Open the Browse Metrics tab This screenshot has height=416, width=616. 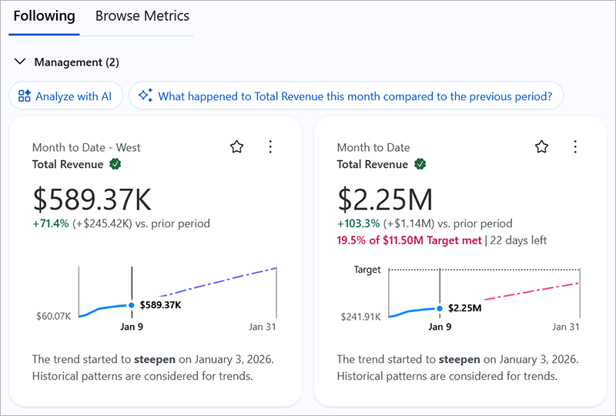tap(142, 16)
